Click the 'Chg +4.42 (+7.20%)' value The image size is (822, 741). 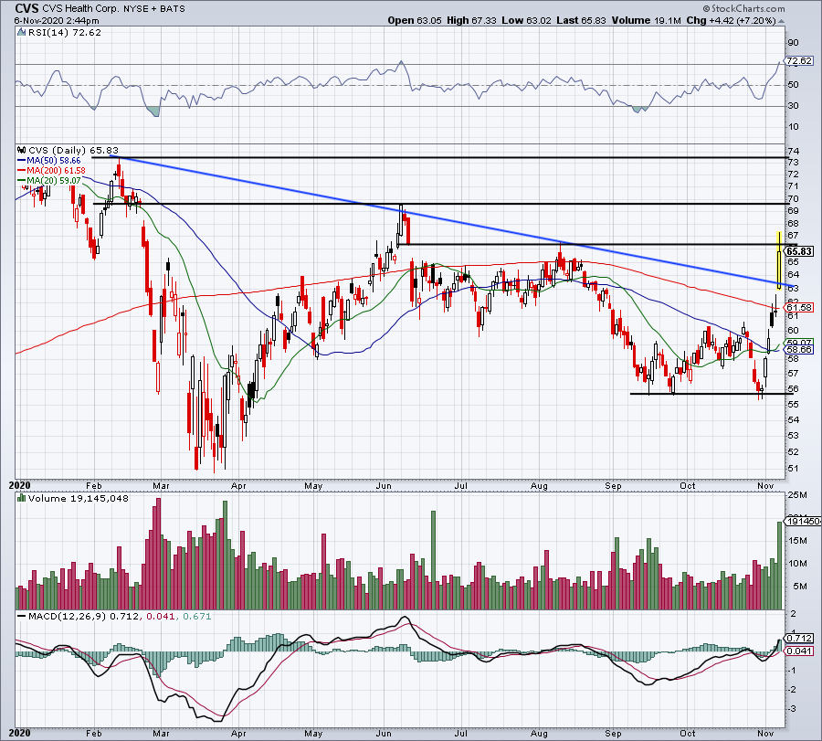731,20
